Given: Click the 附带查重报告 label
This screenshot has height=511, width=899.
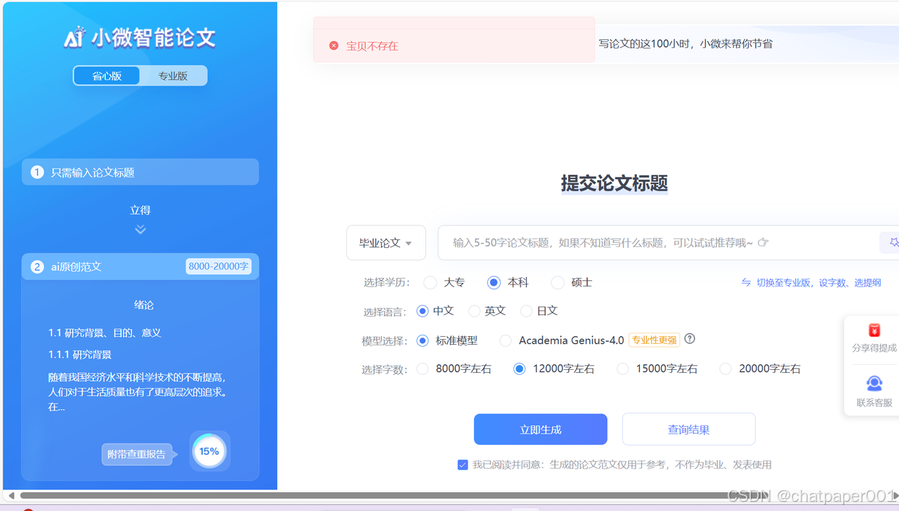Looking at the screenshot, I should (x=137, y=454).
